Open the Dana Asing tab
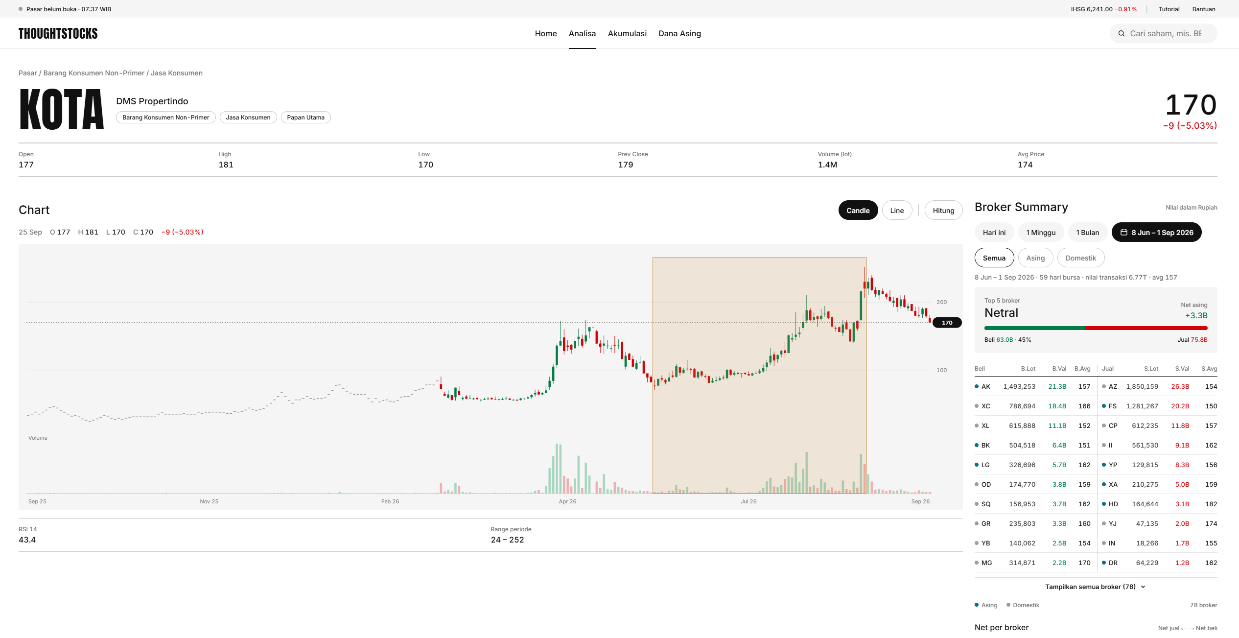The width and height of the screenshot is (1239, 638). [679, 33]
